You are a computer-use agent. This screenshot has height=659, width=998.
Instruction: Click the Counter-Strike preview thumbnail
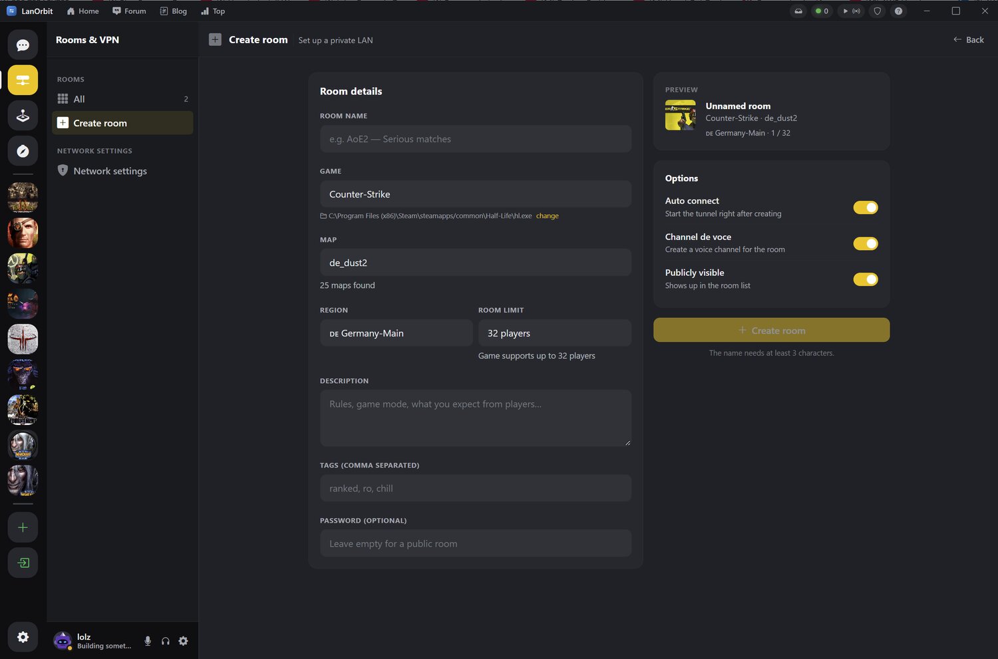point(680,115)
